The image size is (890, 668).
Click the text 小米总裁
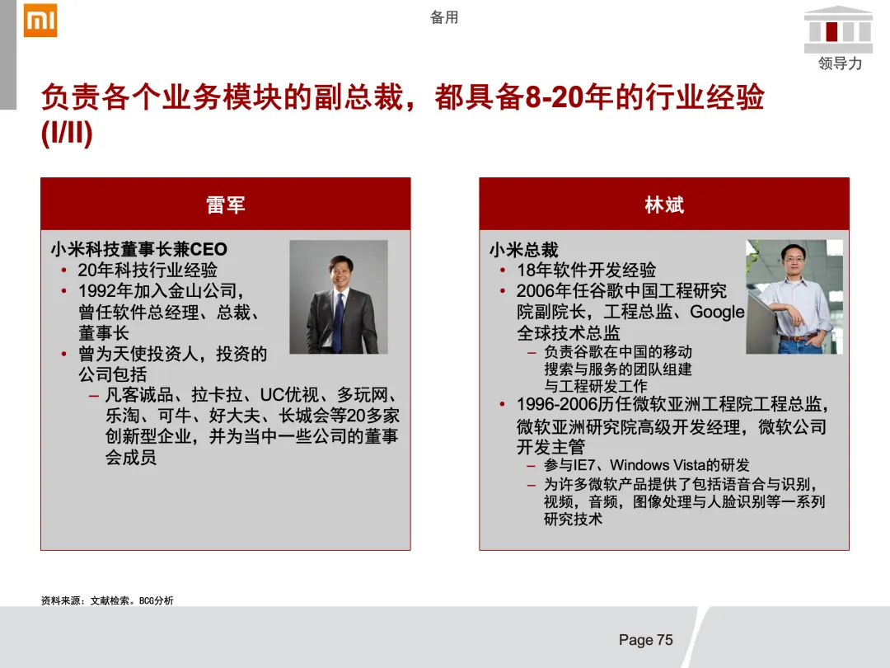pyautogui.click(x=524, y=249)
